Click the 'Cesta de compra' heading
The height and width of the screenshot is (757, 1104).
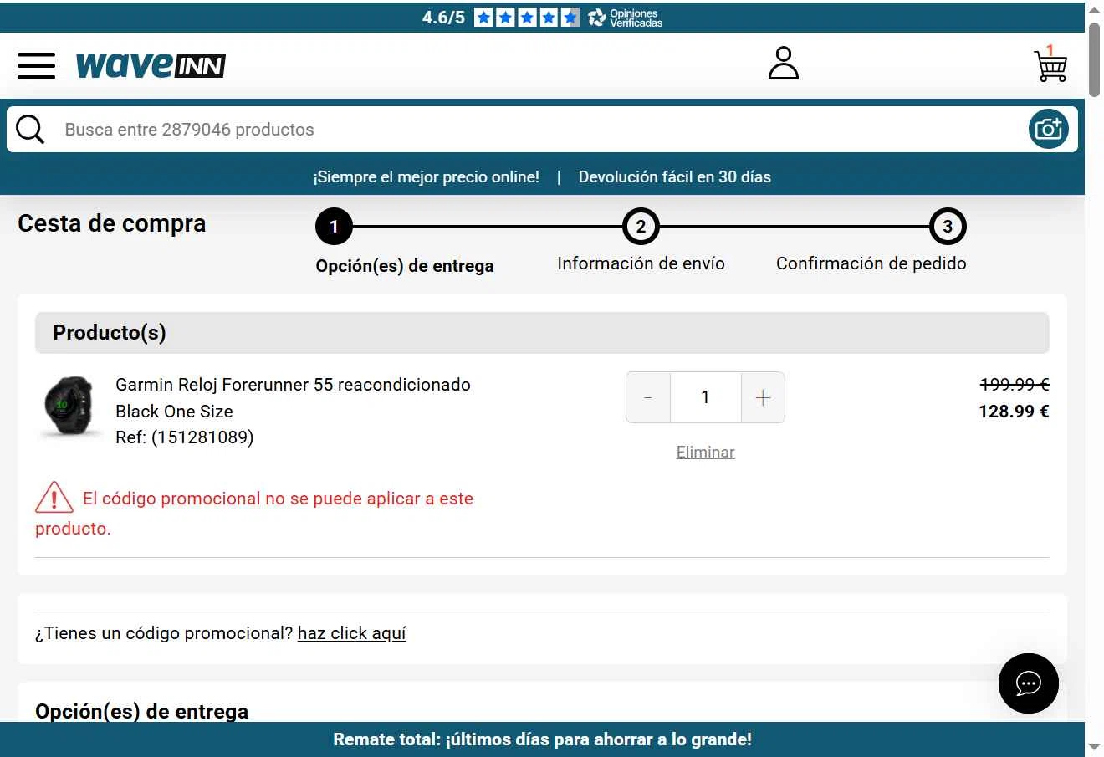111,223
